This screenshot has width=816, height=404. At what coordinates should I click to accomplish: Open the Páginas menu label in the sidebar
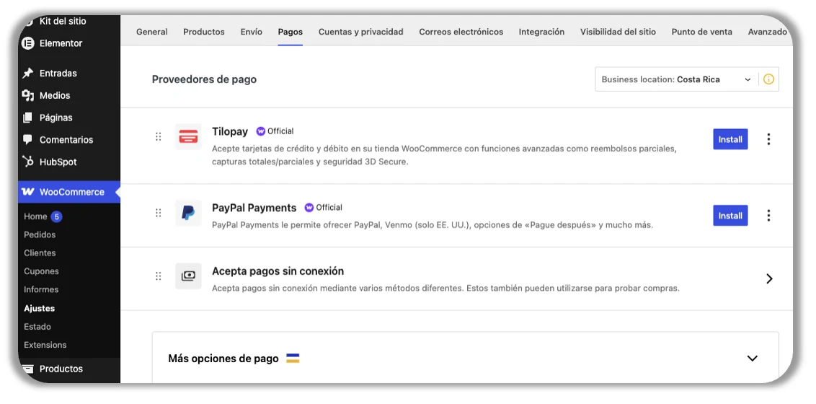(56, 118)
